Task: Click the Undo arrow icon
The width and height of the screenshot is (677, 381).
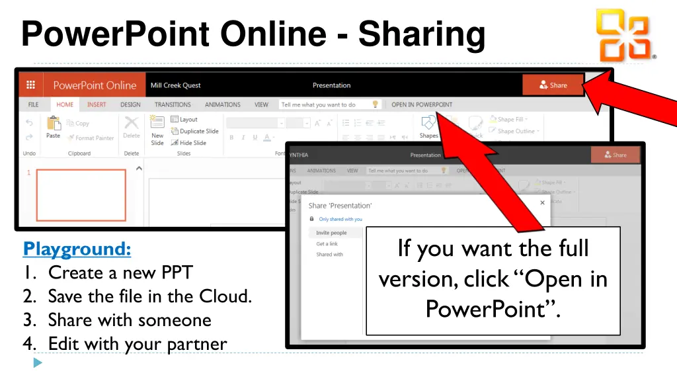Action: click(x=29, y=123)
